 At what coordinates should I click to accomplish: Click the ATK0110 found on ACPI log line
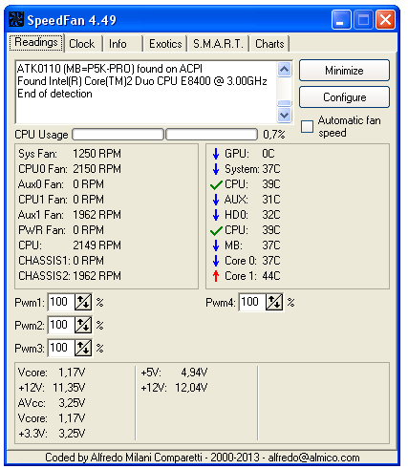(x=110, y=69)
